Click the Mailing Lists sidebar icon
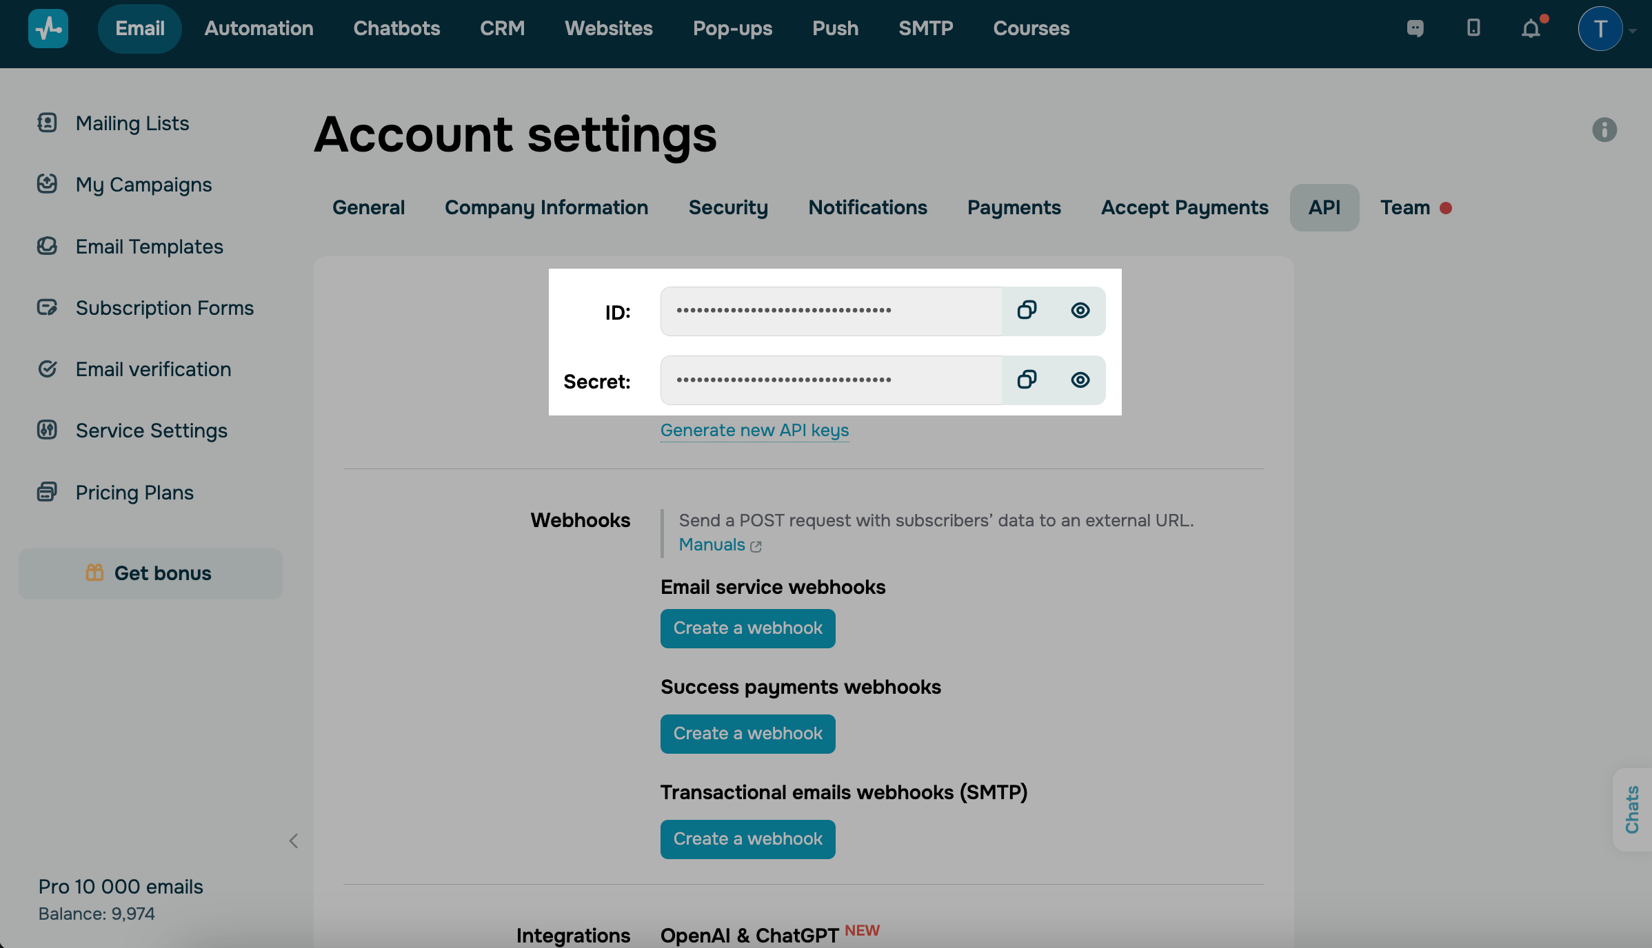Image resolution: width=1652 pixels, height=948 pixels. point(46,121)
